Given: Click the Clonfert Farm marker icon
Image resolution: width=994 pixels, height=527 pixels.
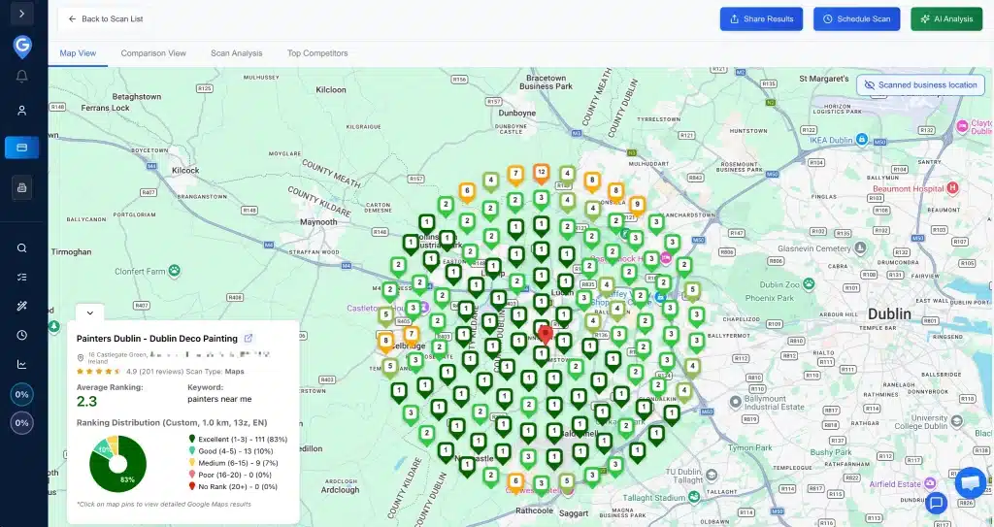Looking at the screenshot, I should 174,272.
